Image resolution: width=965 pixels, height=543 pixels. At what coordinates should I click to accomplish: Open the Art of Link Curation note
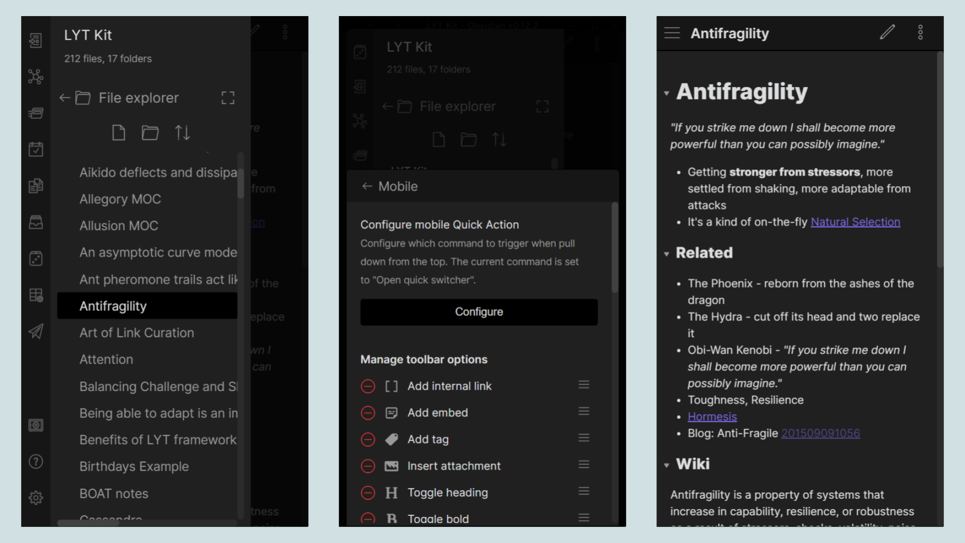[x=147, y=333]
